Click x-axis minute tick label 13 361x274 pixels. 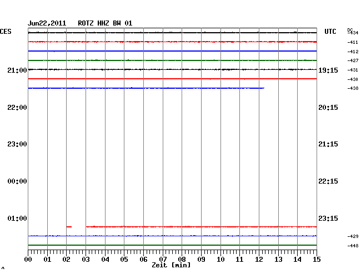278,260
